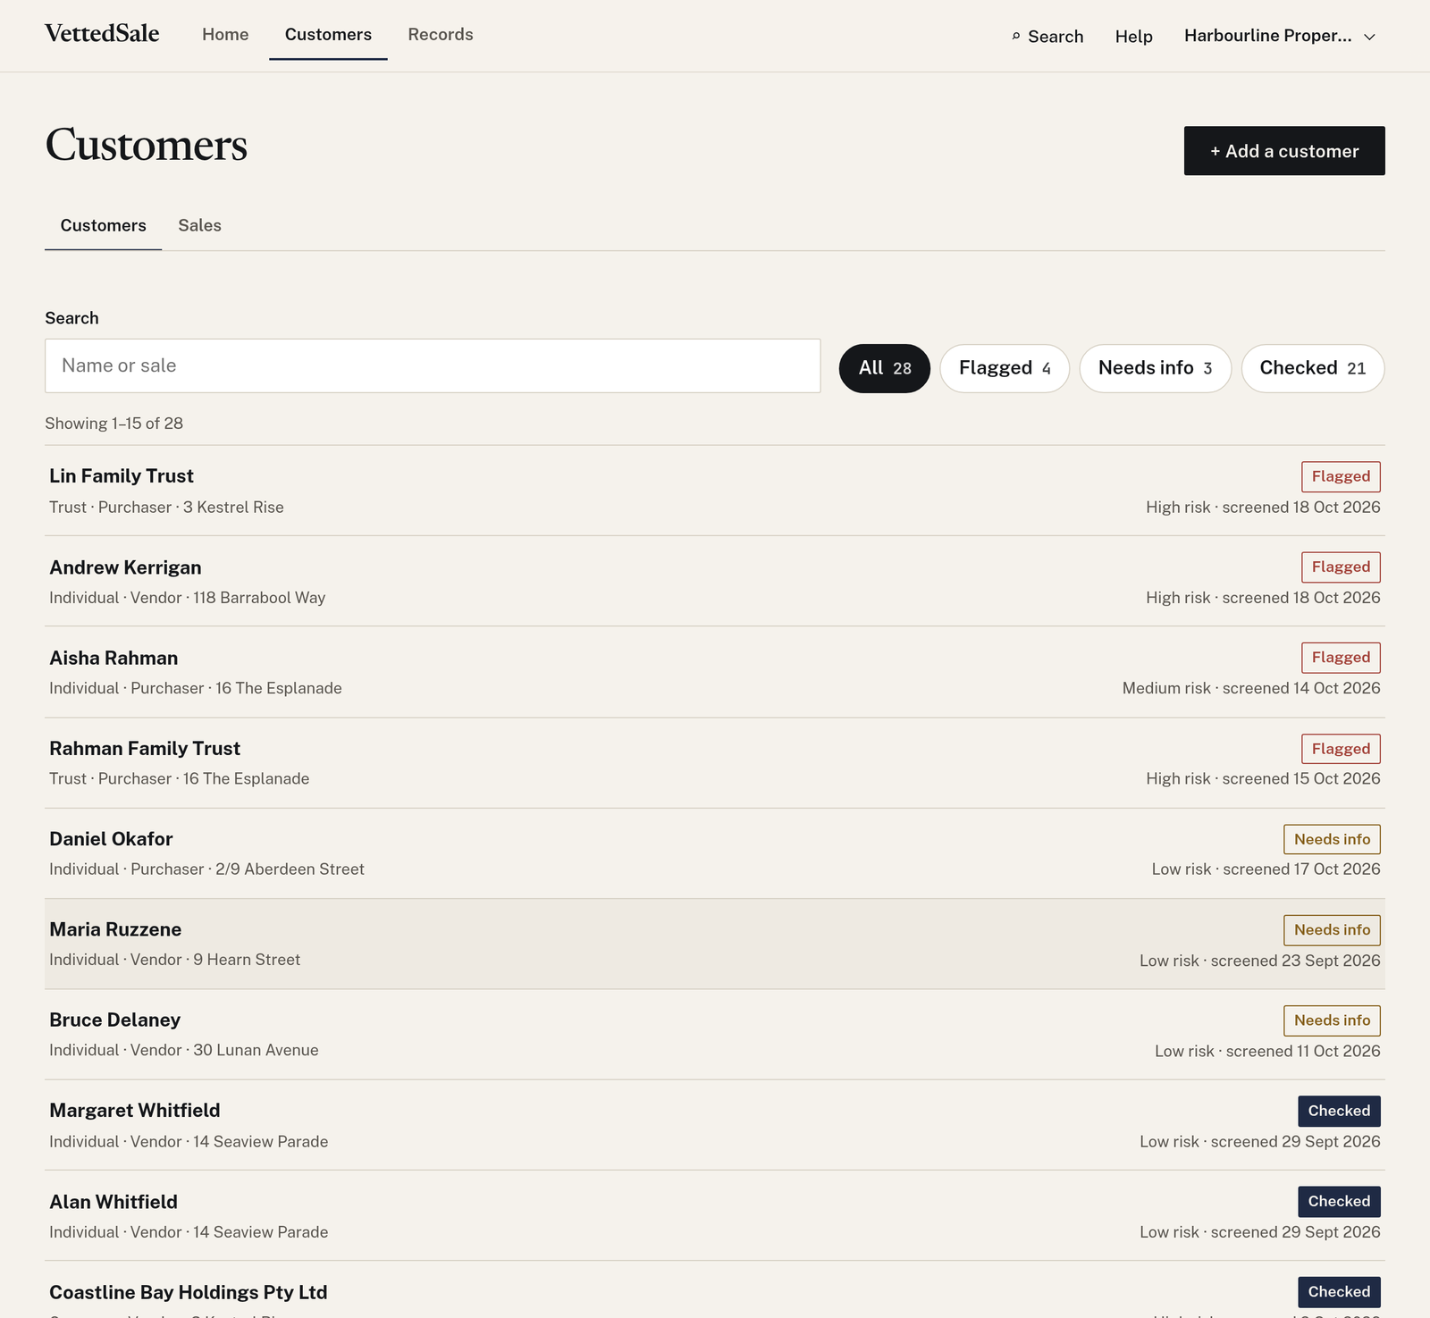The width and height of the screenshot is (1430, 1318).
Task: Open Alan Whitfield customer record
Action: [x=715, y=1216]
